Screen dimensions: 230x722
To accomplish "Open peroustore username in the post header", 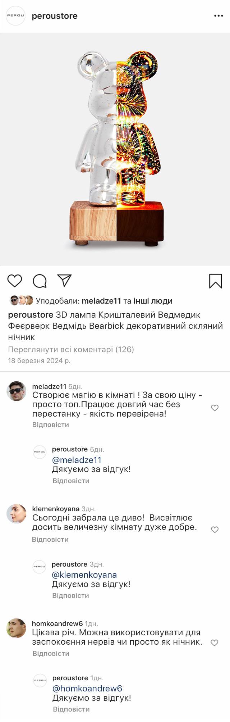I will (x=55, y=16).
